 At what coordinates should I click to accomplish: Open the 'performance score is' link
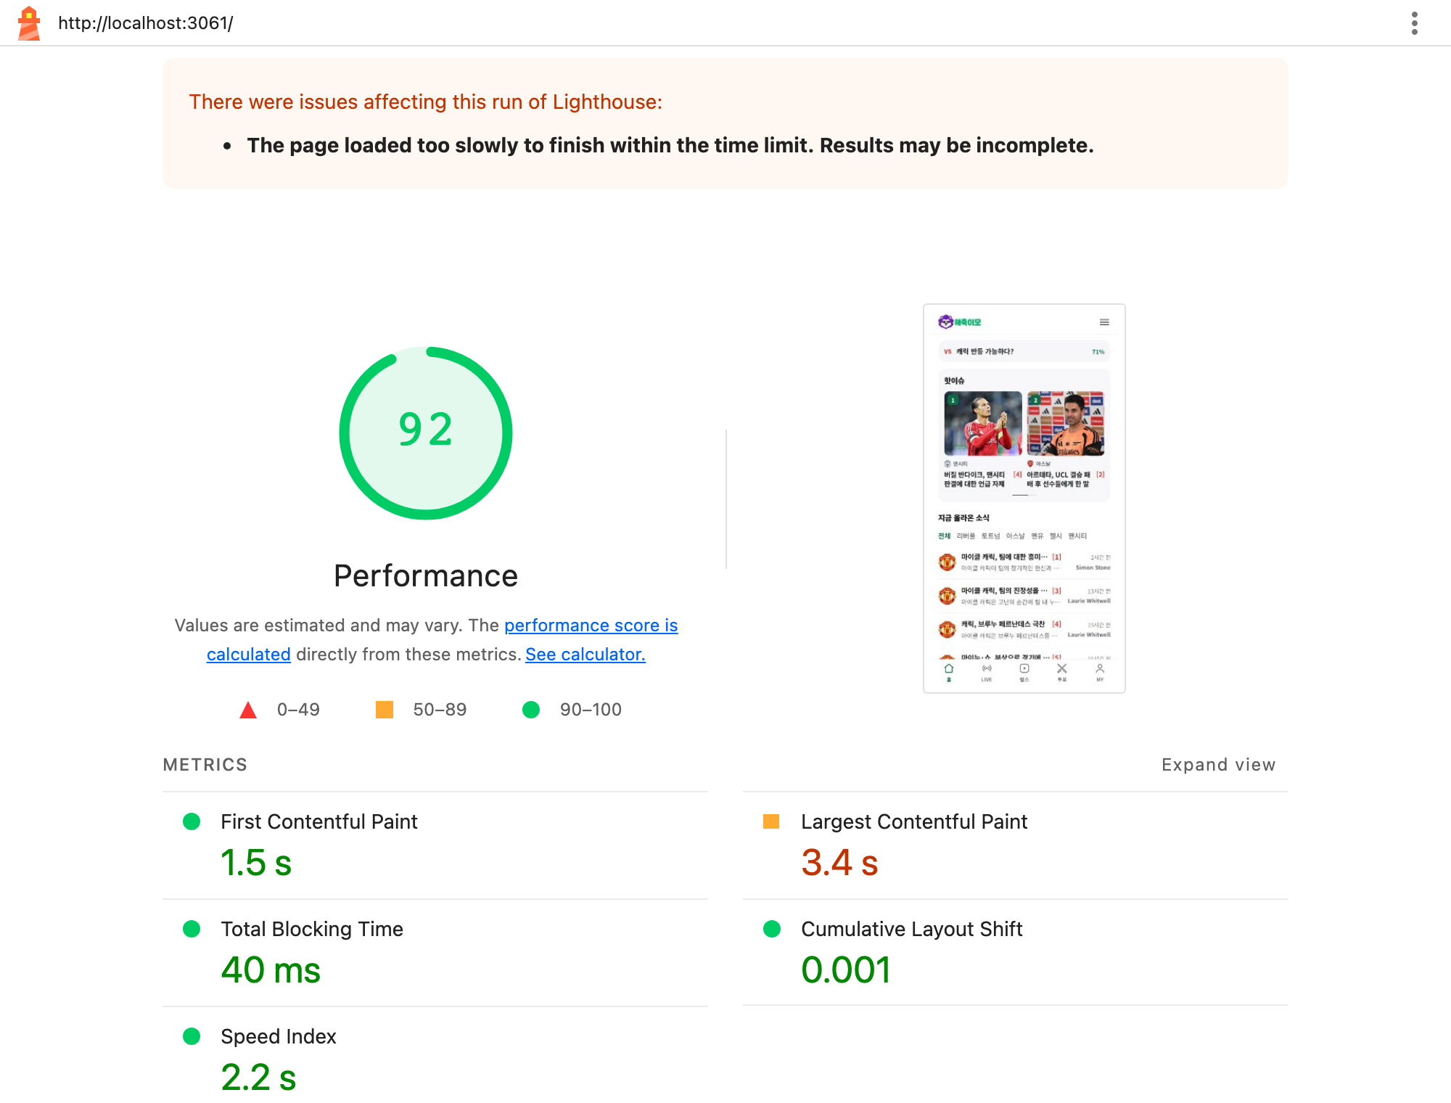click(x=591, y=625)
